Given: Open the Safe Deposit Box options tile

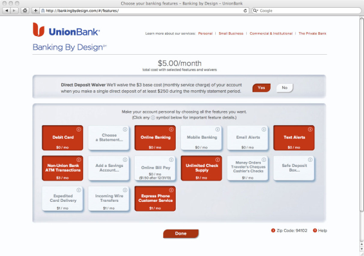Looking at the screenshot, I should (294, 168).
